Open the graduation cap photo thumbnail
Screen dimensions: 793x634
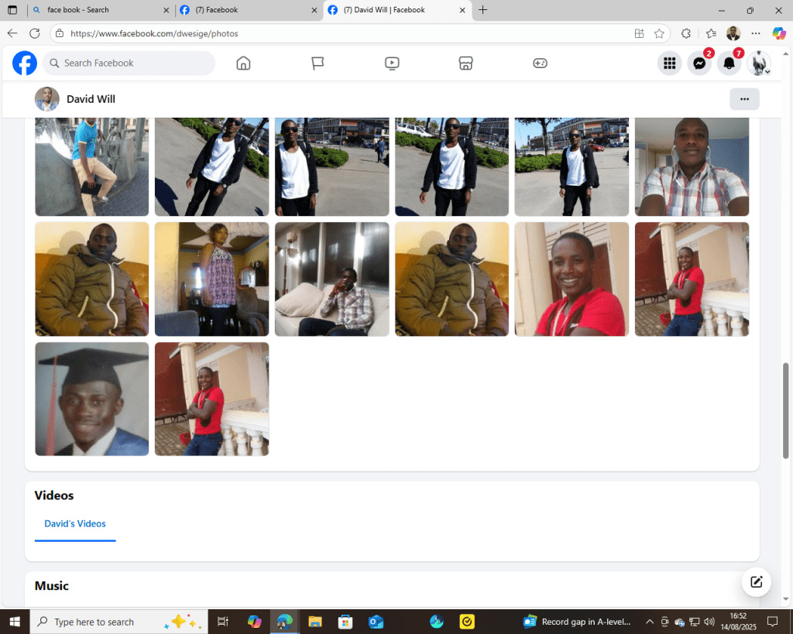pyautogui.click(x=91, y=399)
